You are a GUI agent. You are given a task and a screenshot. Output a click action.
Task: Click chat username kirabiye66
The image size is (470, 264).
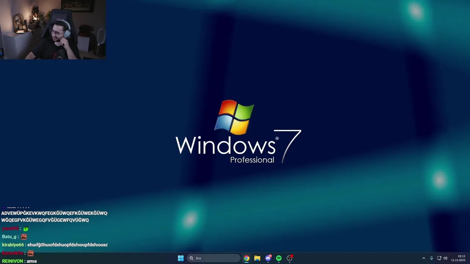point(13,245)
